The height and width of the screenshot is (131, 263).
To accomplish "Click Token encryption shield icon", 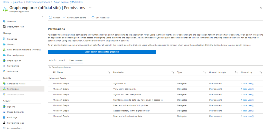I will click(x=4, y=94).
